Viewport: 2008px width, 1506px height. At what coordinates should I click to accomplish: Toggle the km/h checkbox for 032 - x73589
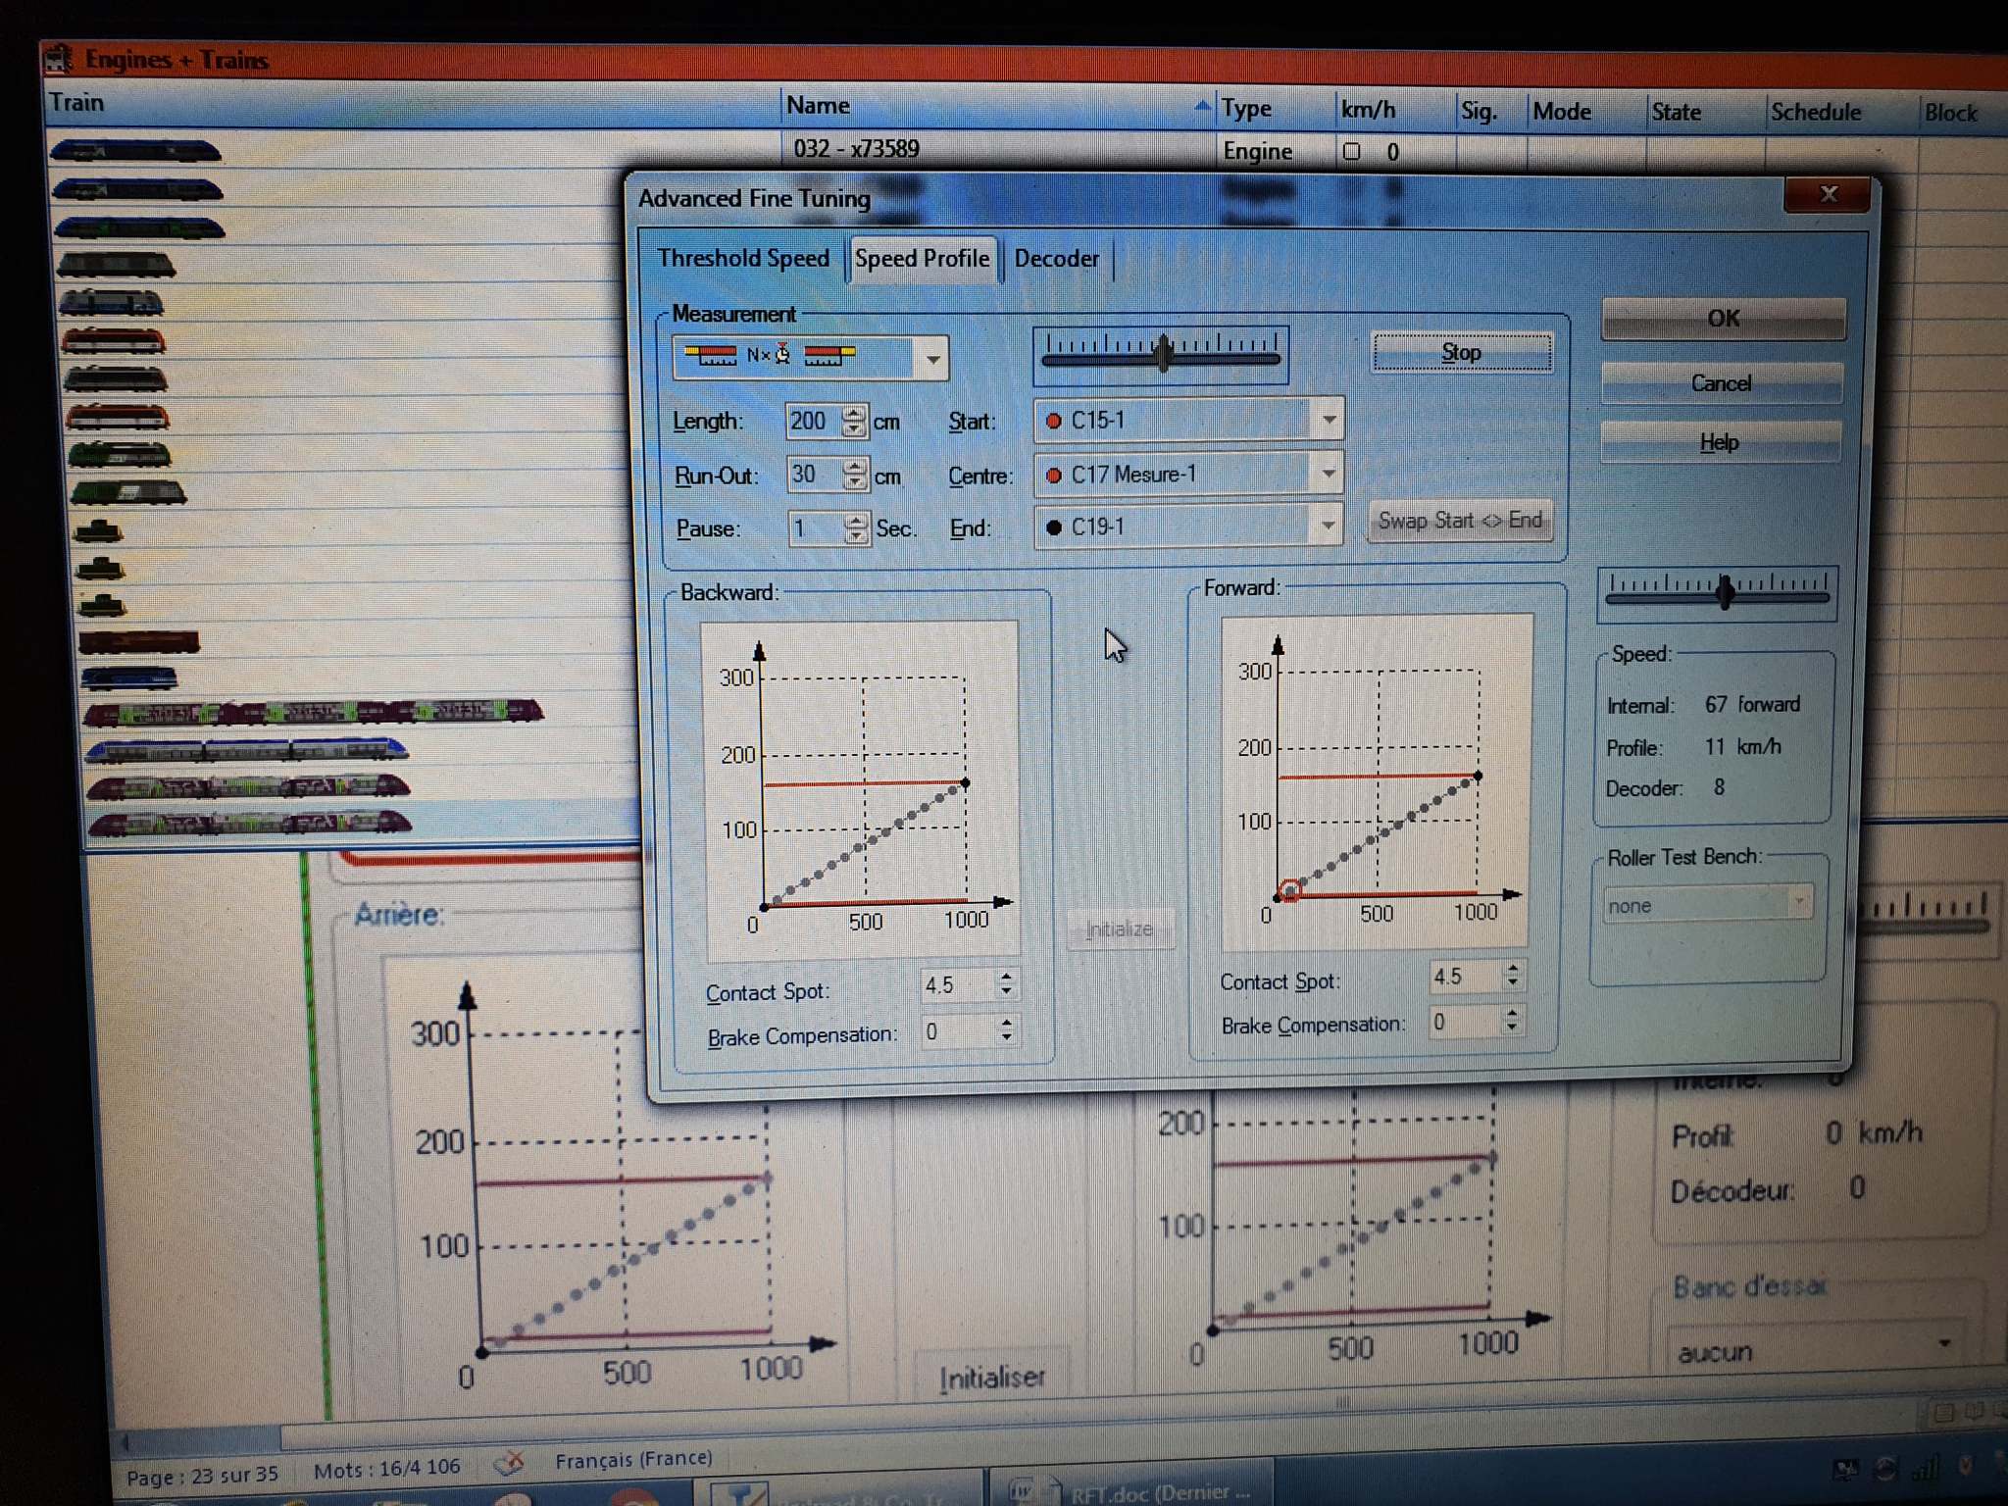tap(1352, 152)
